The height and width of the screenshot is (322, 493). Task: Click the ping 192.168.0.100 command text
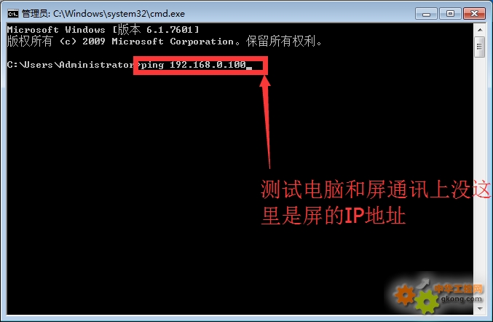[194, 65]
